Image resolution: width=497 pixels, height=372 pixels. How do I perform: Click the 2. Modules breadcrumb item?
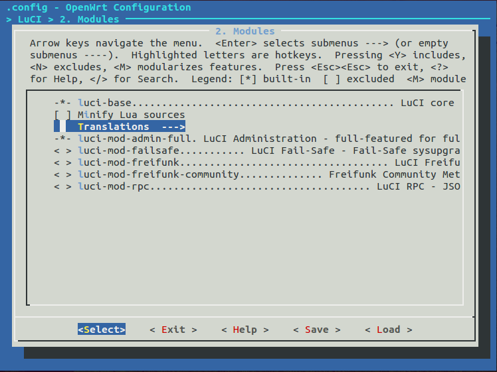click(x=90, y=19)
